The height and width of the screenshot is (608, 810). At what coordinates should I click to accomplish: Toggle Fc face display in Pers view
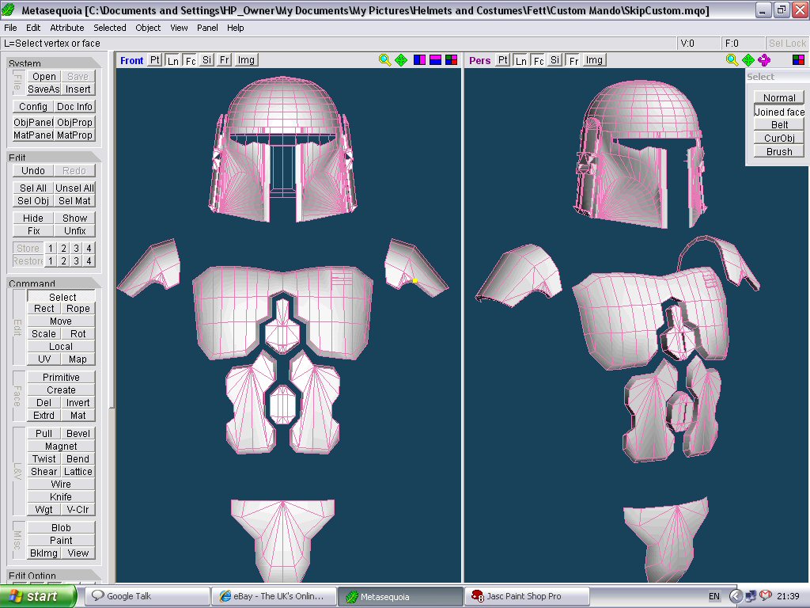pyautogui.click(x=538, y=60)
